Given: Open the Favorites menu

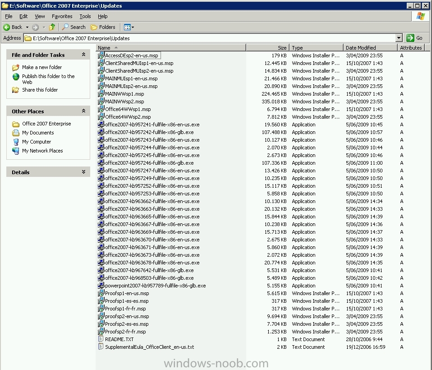Looking at the screenshot, I should click(x=62, y=16).
